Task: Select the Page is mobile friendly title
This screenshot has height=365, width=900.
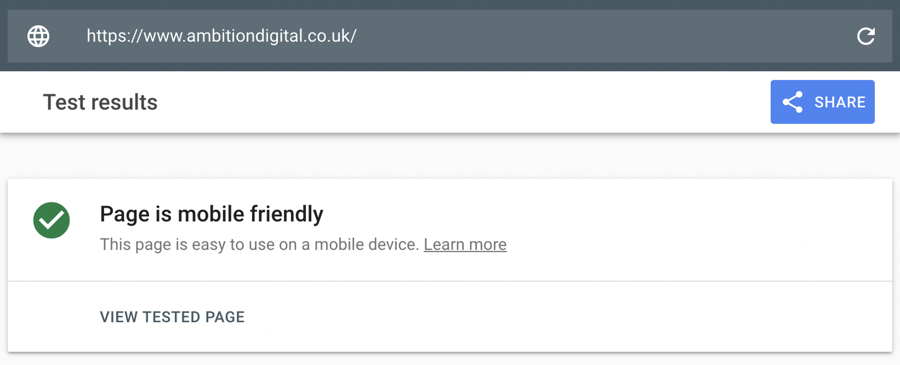Action: point(211,214)
